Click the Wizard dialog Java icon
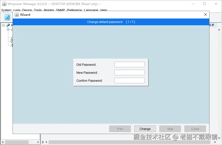The image size is (222, 145). (x=17, y=14)
